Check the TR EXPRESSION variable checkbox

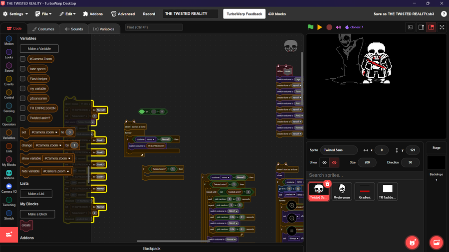22,108
